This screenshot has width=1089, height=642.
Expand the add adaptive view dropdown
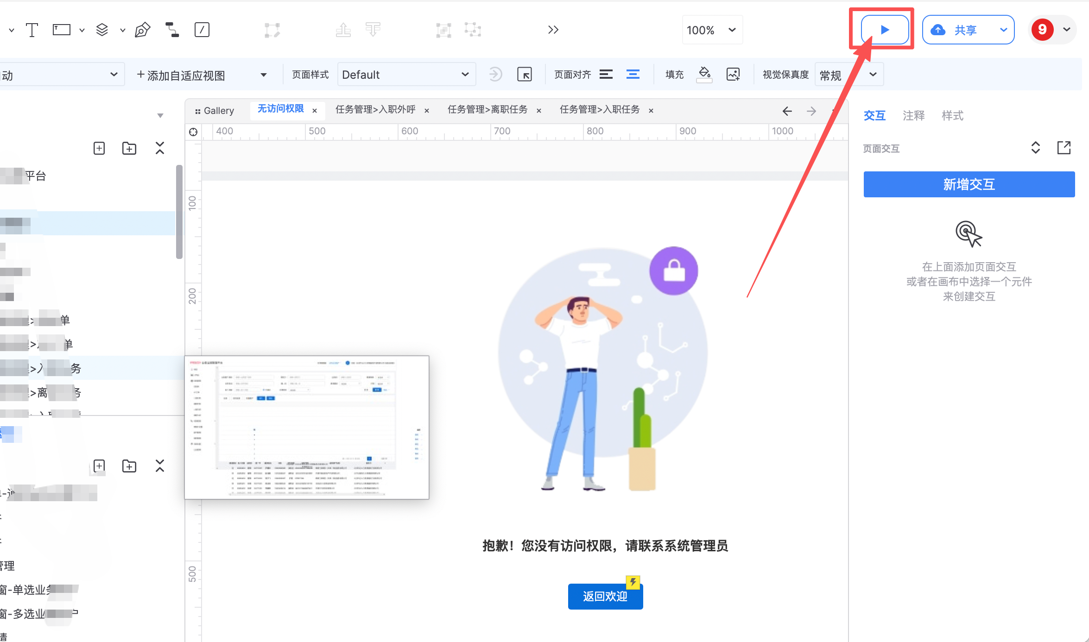pos(263,75)
